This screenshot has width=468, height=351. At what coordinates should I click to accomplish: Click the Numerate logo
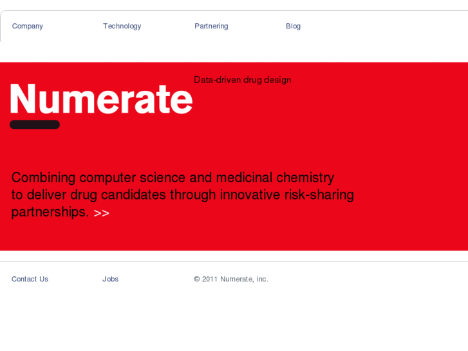point(101,99)
